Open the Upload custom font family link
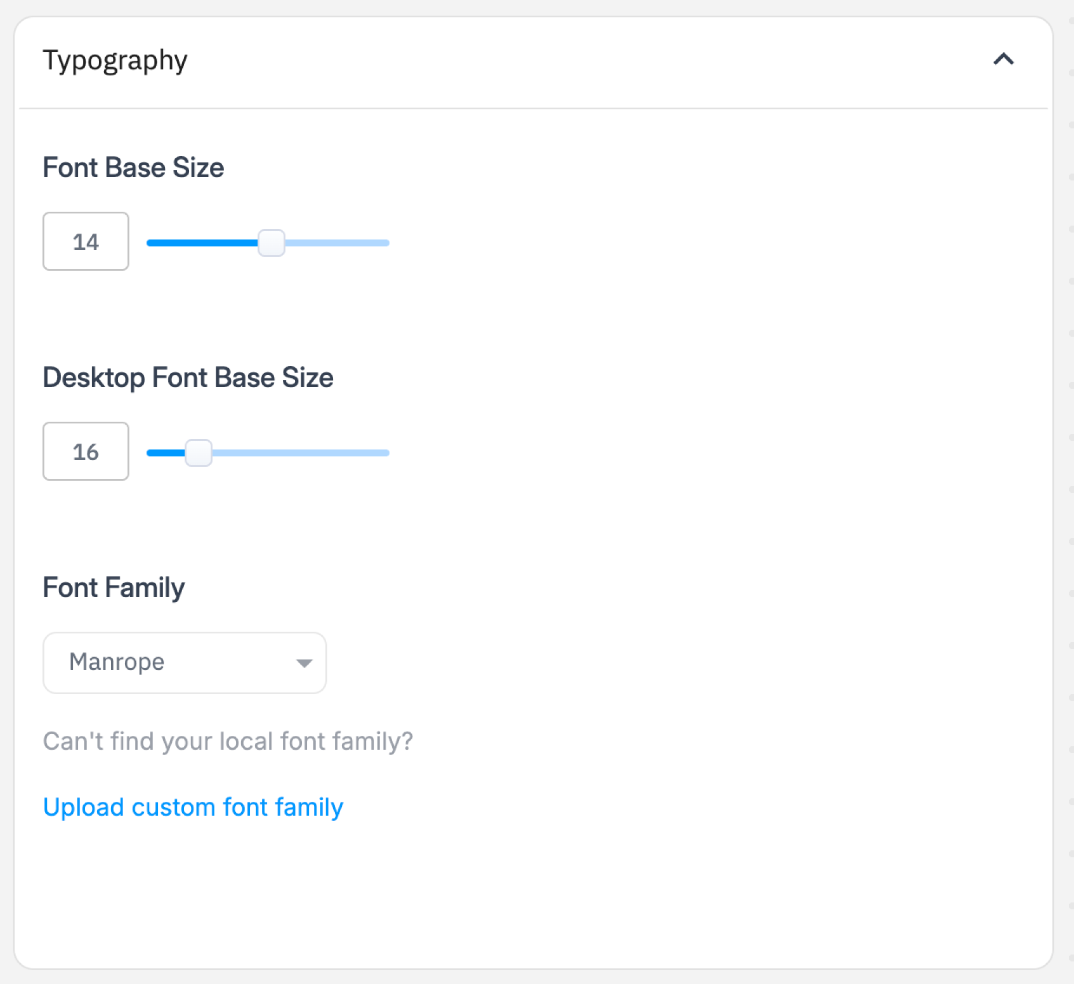Screen dimensions: 1074x984 tap(193, 807)
